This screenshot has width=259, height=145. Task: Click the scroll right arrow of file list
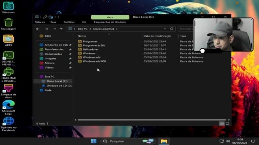229,120
